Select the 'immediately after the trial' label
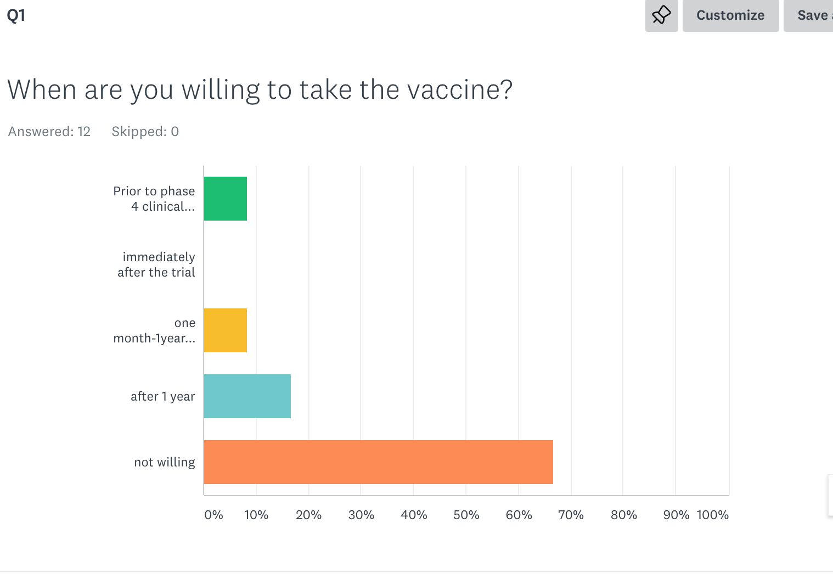The height and width of the screenshot is (574, 833). tap(157, 265)
